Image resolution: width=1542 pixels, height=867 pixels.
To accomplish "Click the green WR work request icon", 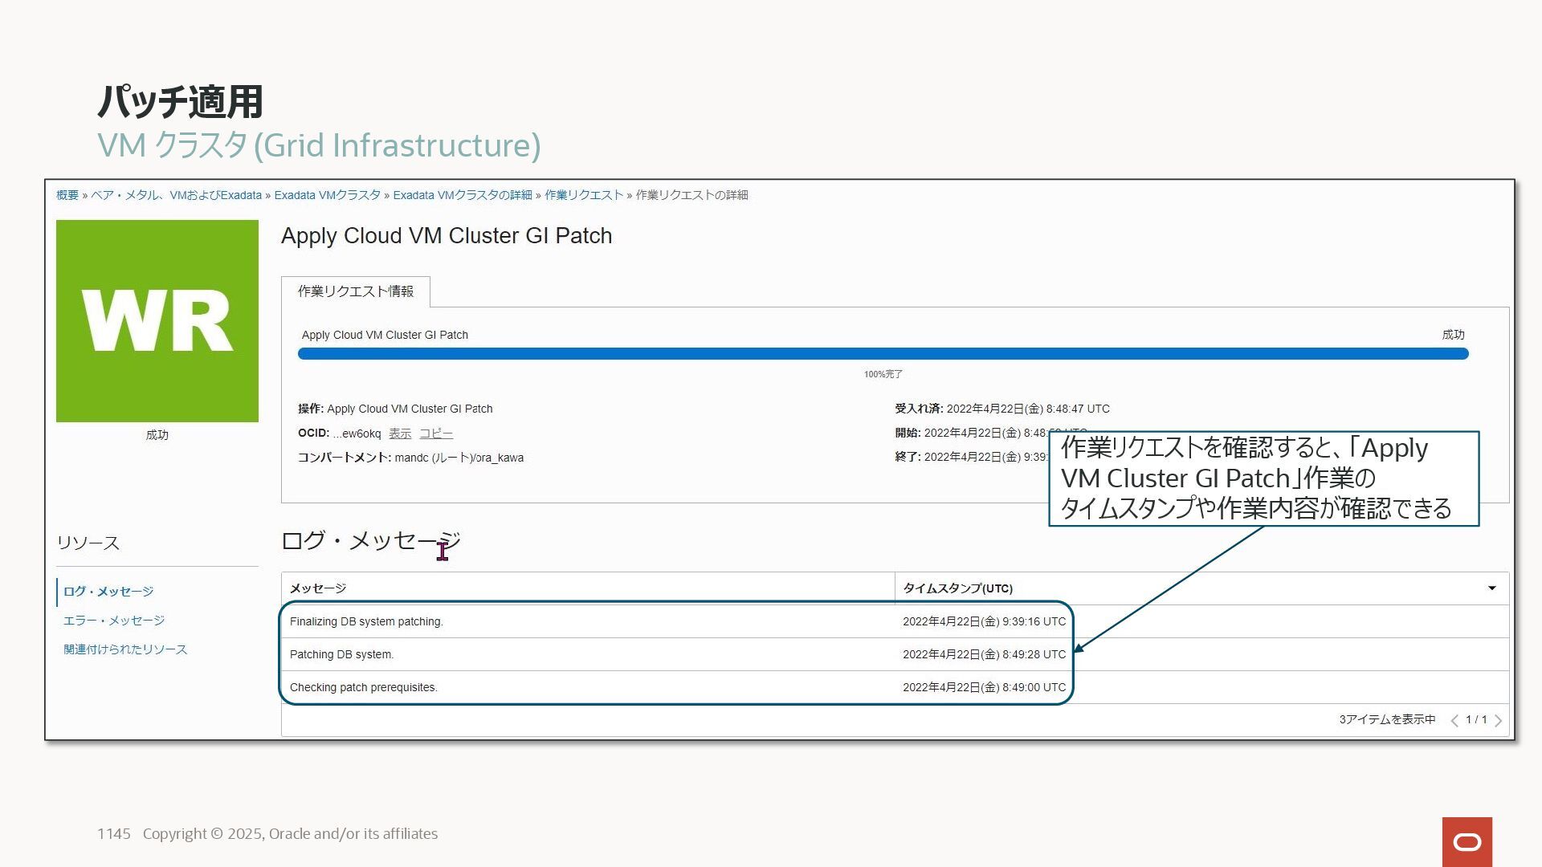I will [x=157, y=321].
